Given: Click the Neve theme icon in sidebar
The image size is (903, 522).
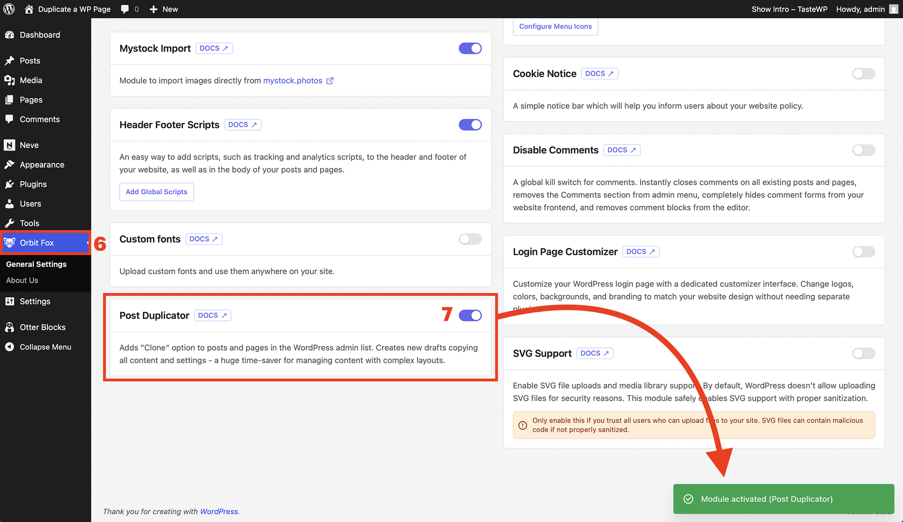Looking at the screenshot, I should 9,145.
